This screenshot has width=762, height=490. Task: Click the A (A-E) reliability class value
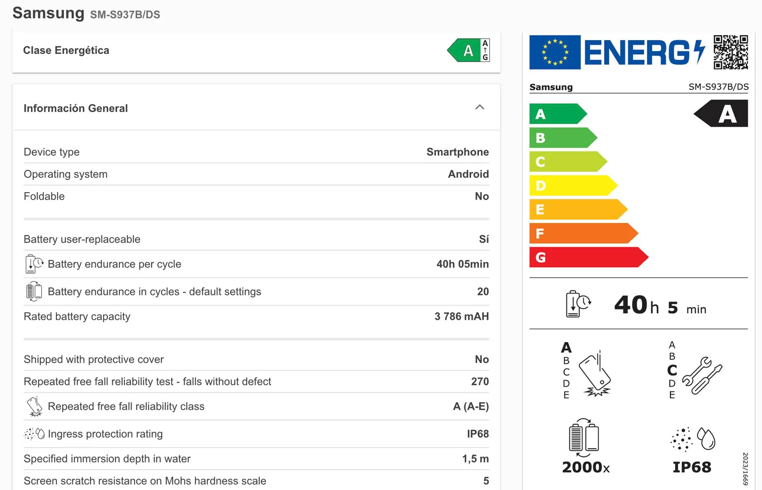(x=471, y=407)
